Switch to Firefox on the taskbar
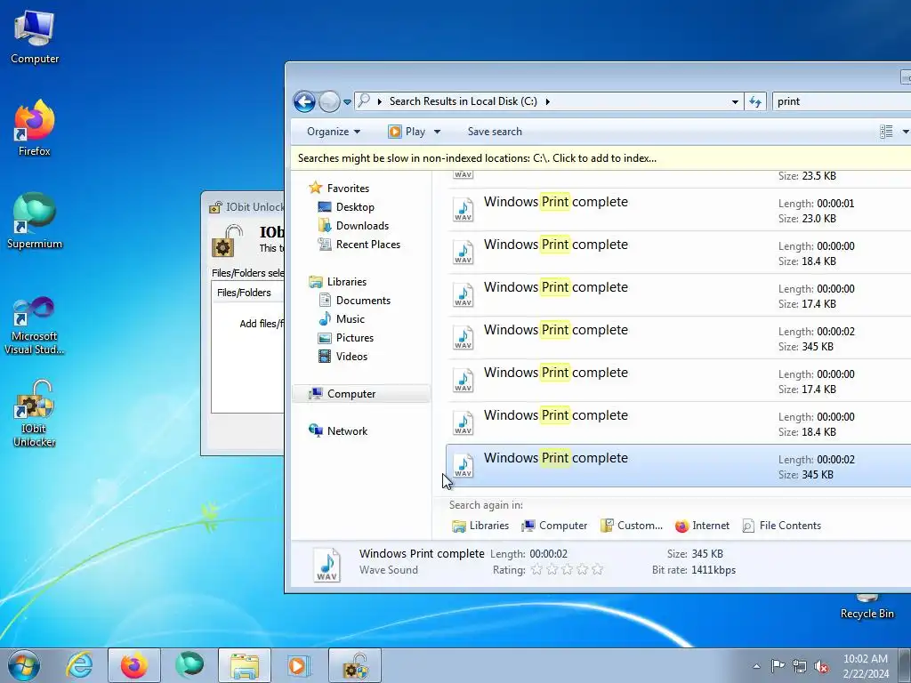 (x=134, y=665)
